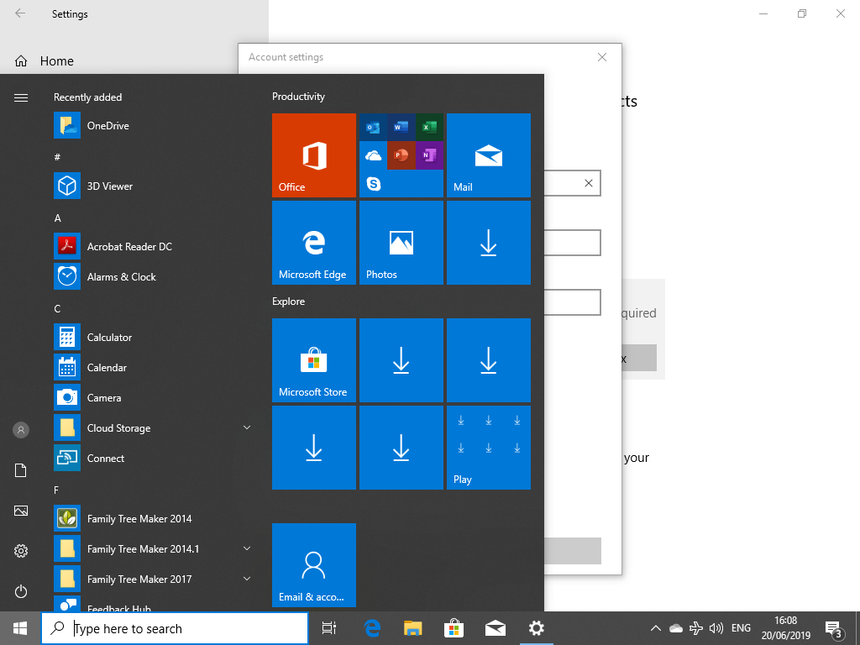Expand the Family Tree Maker 2017 folder
The width and height of the screenshot is (860, 645).
point(247,579)
